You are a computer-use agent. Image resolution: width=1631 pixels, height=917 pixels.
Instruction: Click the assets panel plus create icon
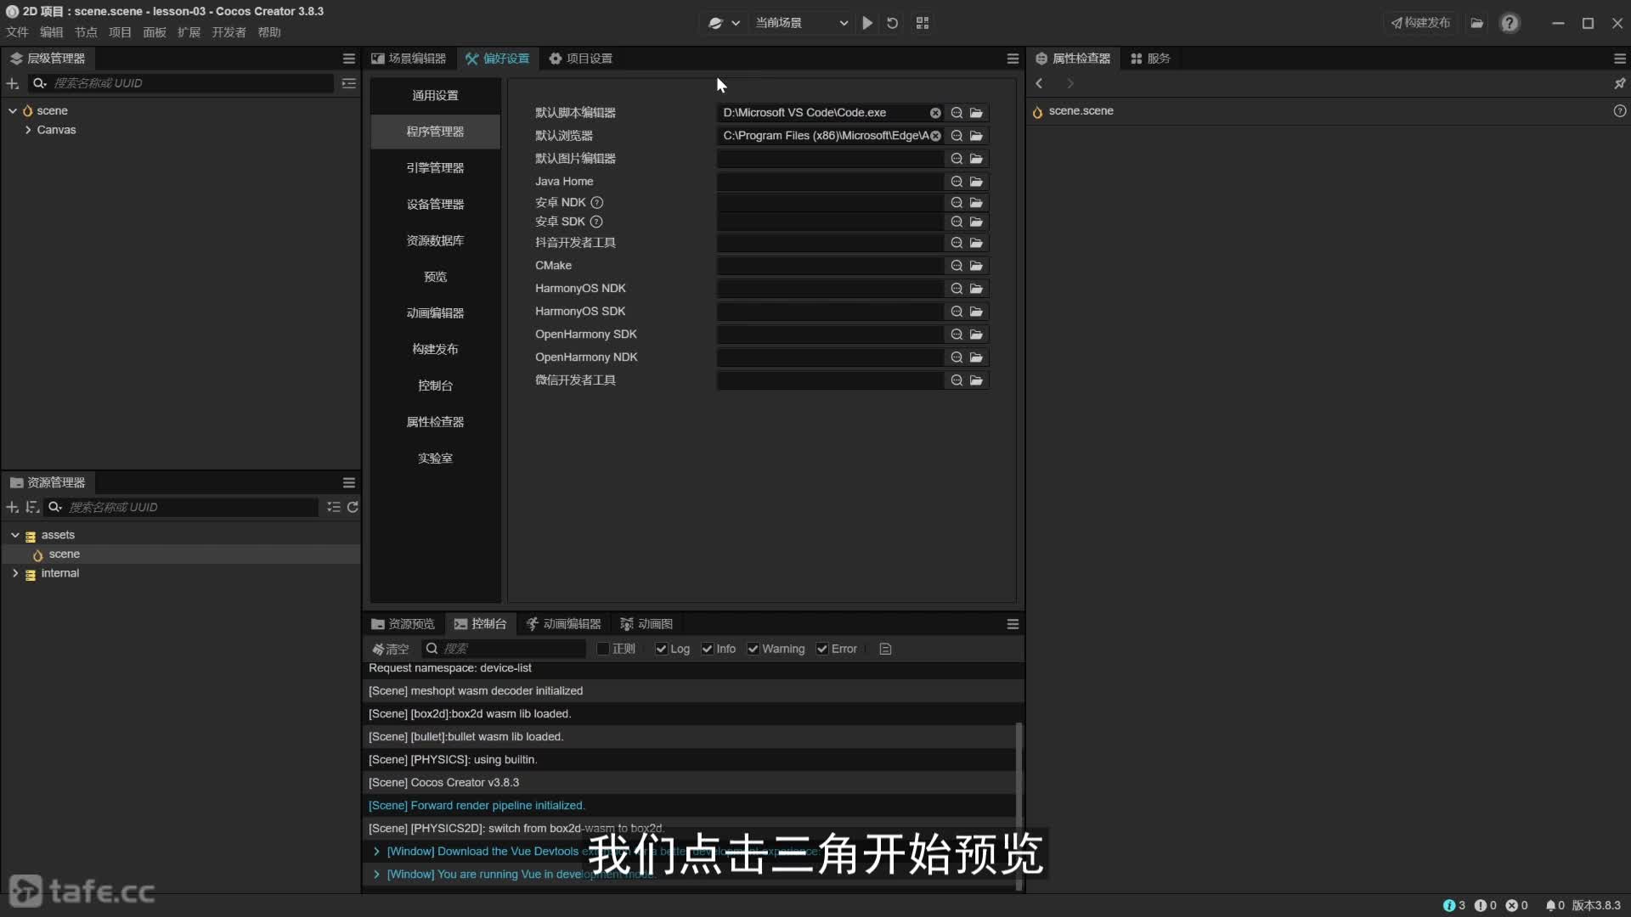pos(13,507)
